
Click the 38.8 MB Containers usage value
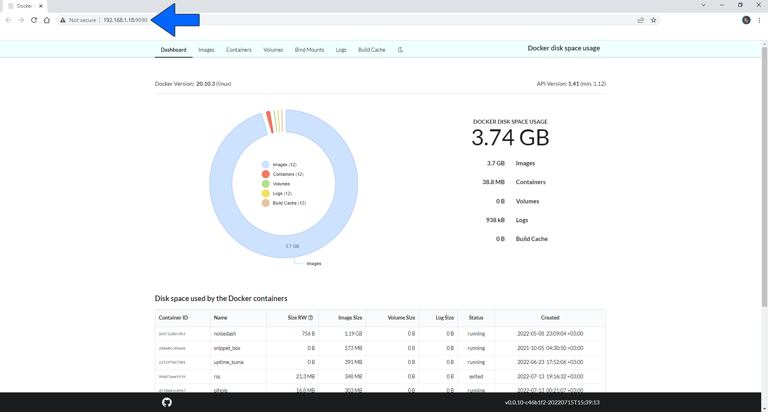tap(493, 182)
